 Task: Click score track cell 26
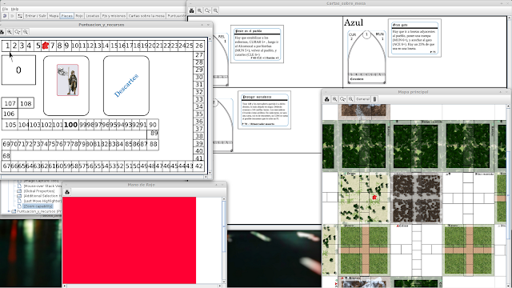pyautogui.click(x=199, y=46)
